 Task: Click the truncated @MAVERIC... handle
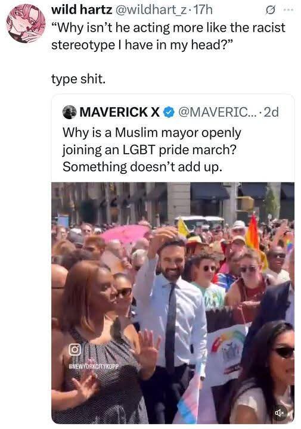[x=217, y=112]
